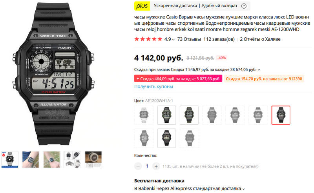Open the delivery method dropdown for Babenki
The image size is (314, 193).
pyautogui.click(x=244, y=189)
